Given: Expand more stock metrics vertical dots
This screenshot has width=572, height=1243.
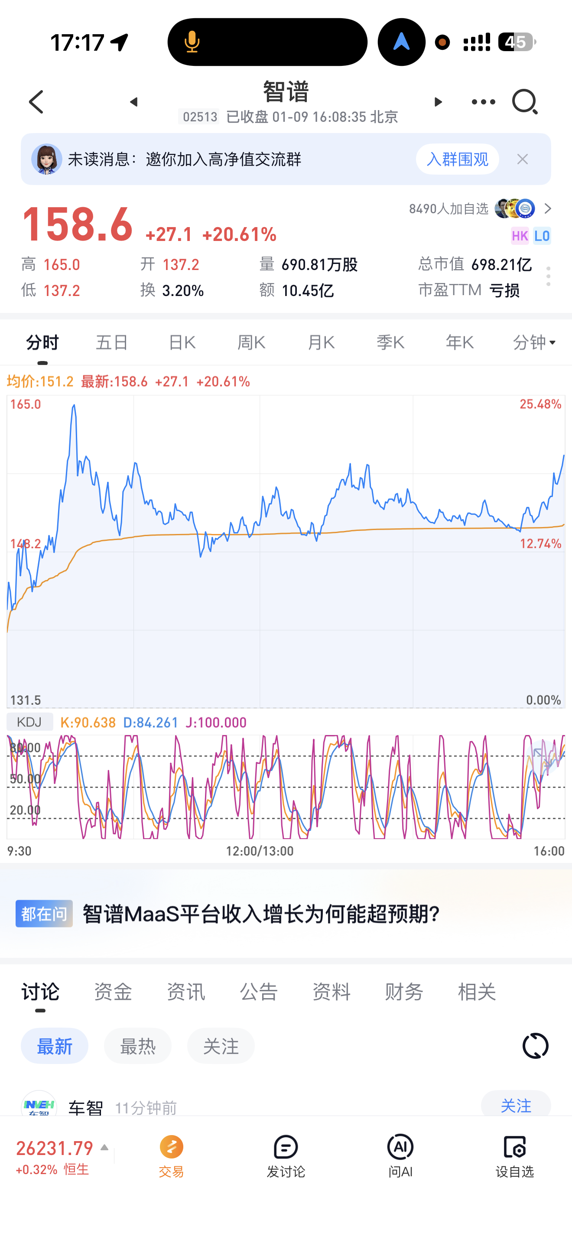Looking at the screenshot, I should [548, 277].
